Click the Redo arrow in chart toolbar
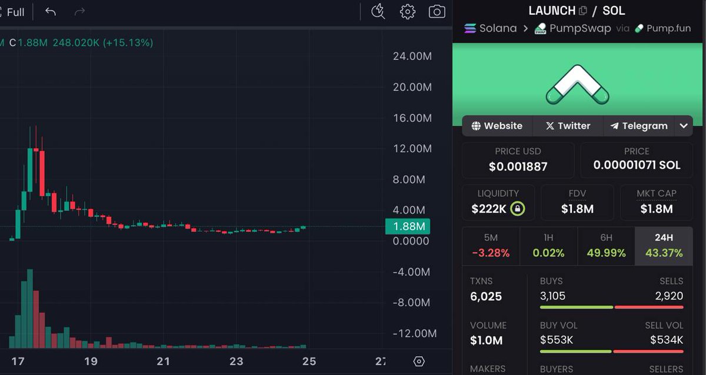706x375 pixels. pos(79,12)
